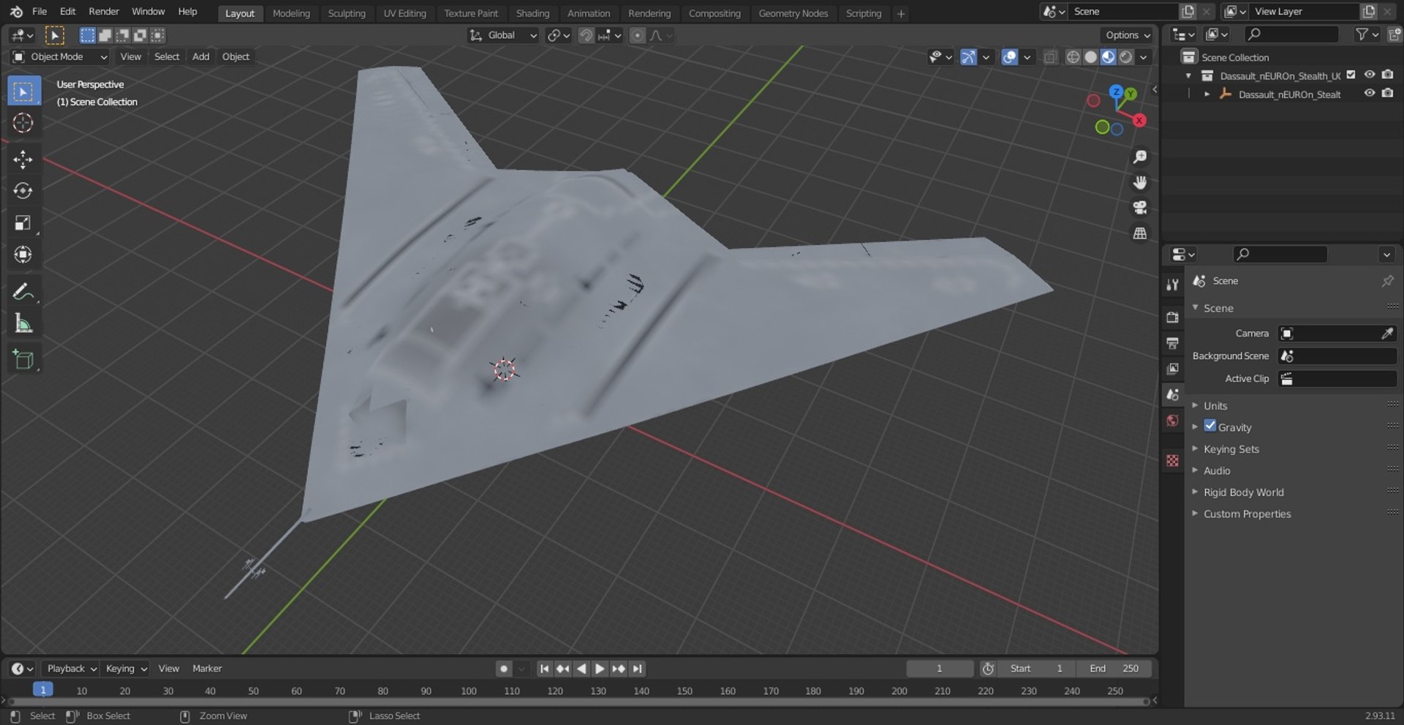Switch to rendered viewport shading
1404x725 pixels.
tap(1126, 57)
